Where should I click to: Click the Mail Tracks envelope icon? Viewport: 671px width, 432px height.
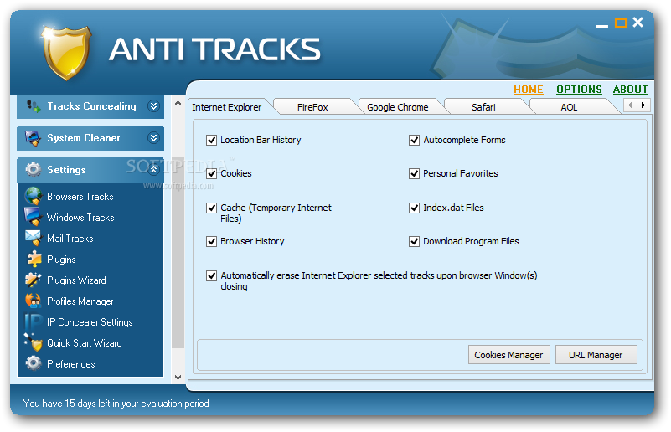tap(34, 238)
